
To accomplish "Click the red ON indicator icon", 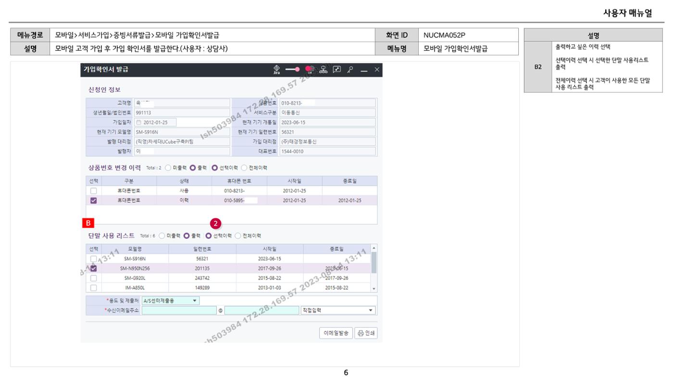I will click(309, 70).
